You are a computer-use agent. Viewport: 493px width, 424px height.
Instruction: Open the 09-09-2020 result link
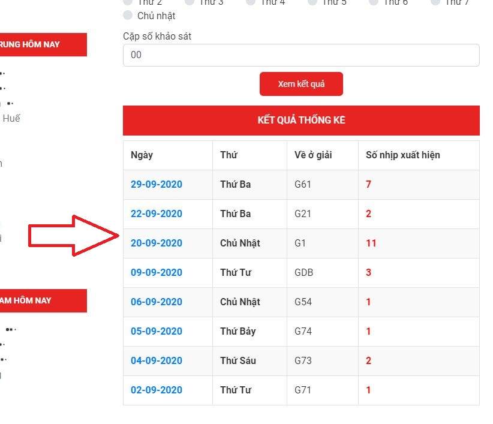tap(157, 273)
